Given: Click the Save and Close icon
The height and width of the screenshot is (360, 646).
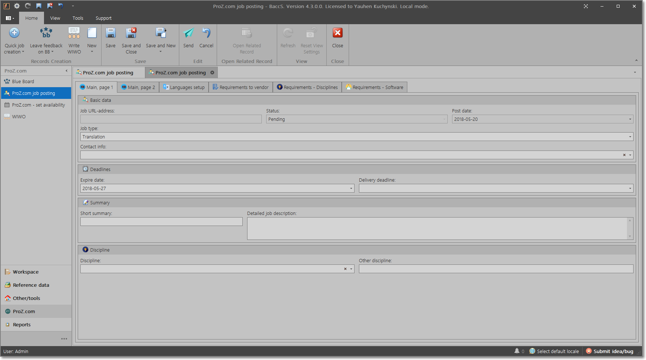Looking at the screenshot, I should 131,33.
